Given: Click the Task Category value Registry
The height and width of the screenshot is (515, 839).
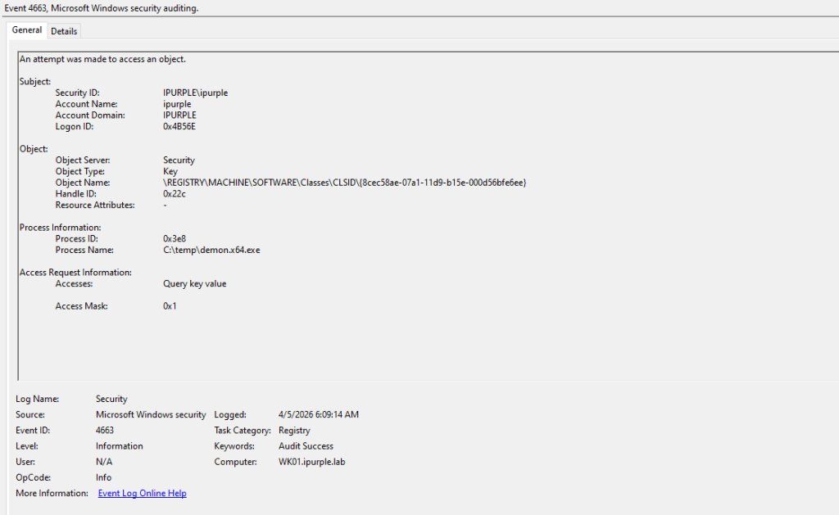Looking at the screenshot, I should click(x=294, y=430).
